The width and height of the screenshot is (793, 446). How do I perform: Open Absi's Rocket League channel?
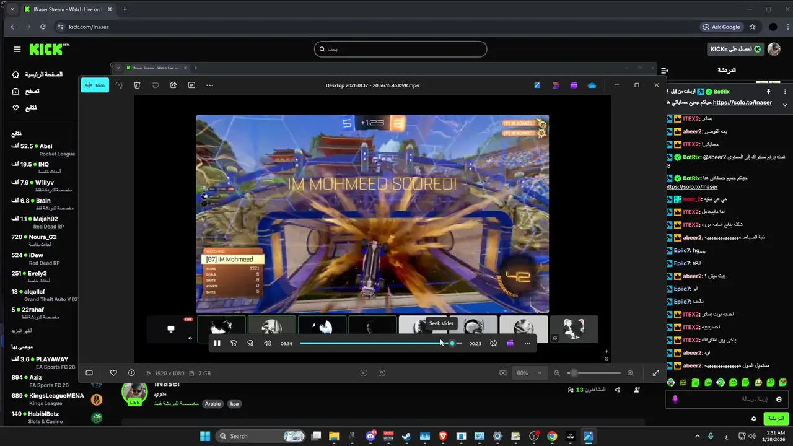coord(43,150)
